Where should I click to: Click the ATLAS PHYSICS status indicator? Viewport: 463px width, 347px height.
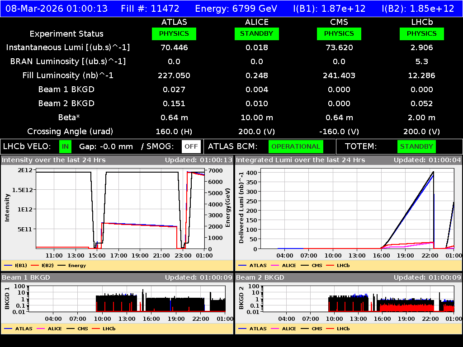click(x=174, y=33)
